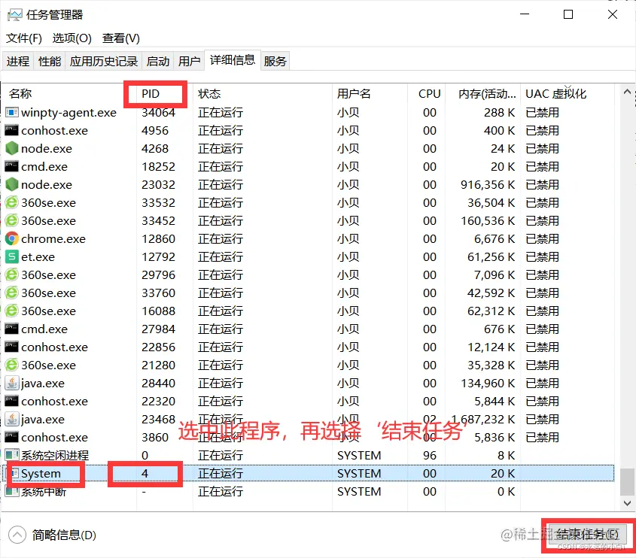The image size is (636, 558).
Task: Click the cmd.exe icon with PID 27984
Action: (x=12, y=329)
